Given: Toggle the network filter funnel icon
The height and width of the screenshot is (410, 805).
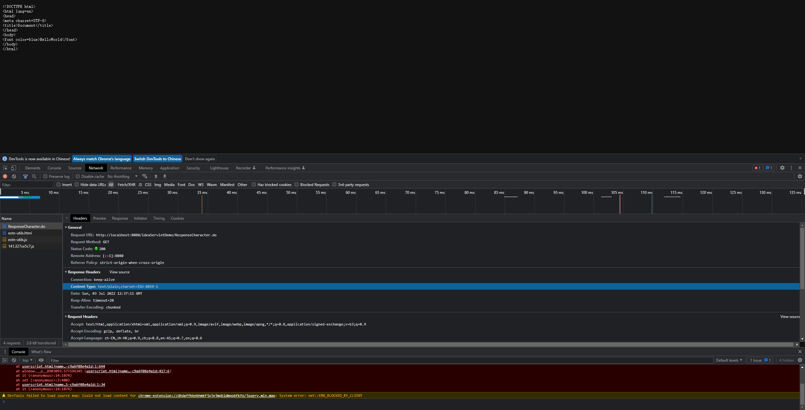Looking at the screenshot, I should [x=25, y=177].
